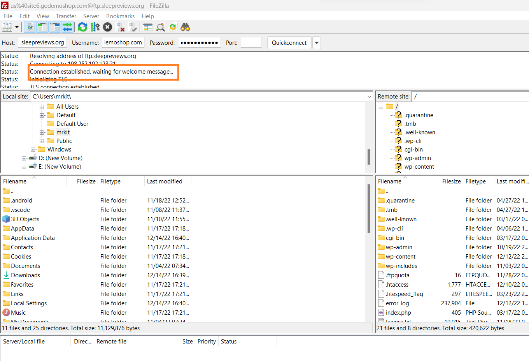Viewport: 529px width, 361px height.
Task: Expand the Default folder in local tree
Action: pyautogui.click(x=42, y=115)
